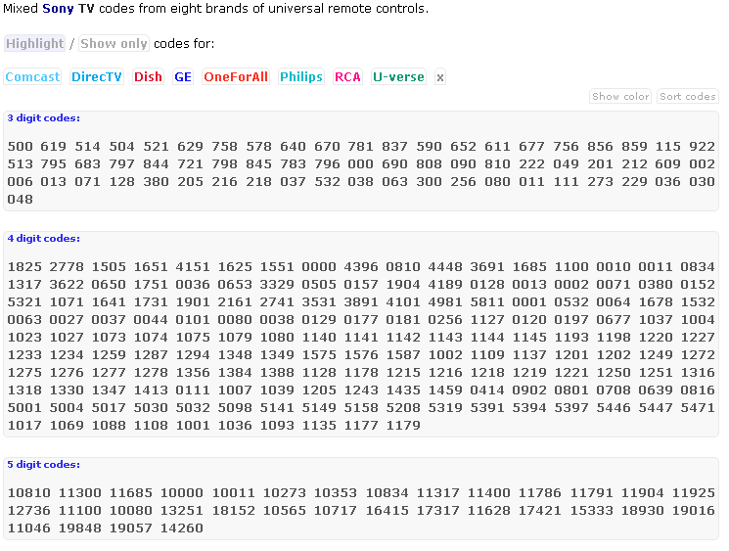Switch to Show only mode
729x551 pixels.
click(x=114, y=44)
